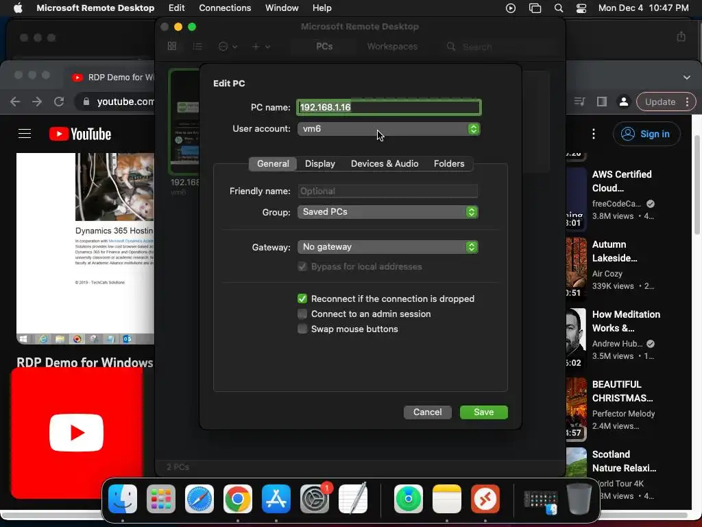Image resolution: width=702 pixels, height=527 pixels.
Task: Save the Edit PC settings
Action: point(484,412)
